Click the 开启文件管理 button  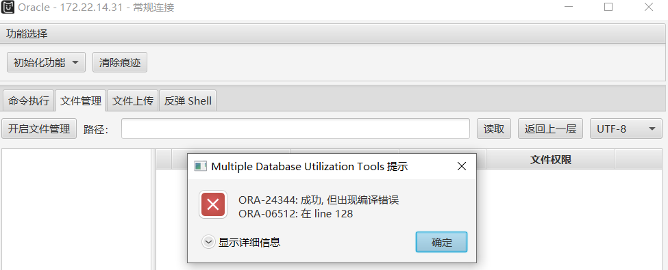[x=39, y=129]
